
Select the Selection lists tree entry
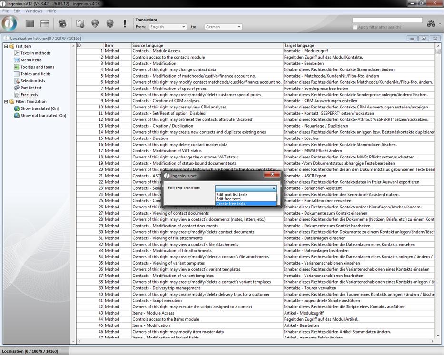32,81
